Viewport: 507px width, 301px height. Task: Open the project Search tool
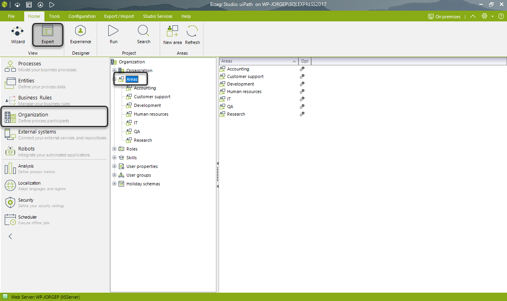tap(143, 35)
